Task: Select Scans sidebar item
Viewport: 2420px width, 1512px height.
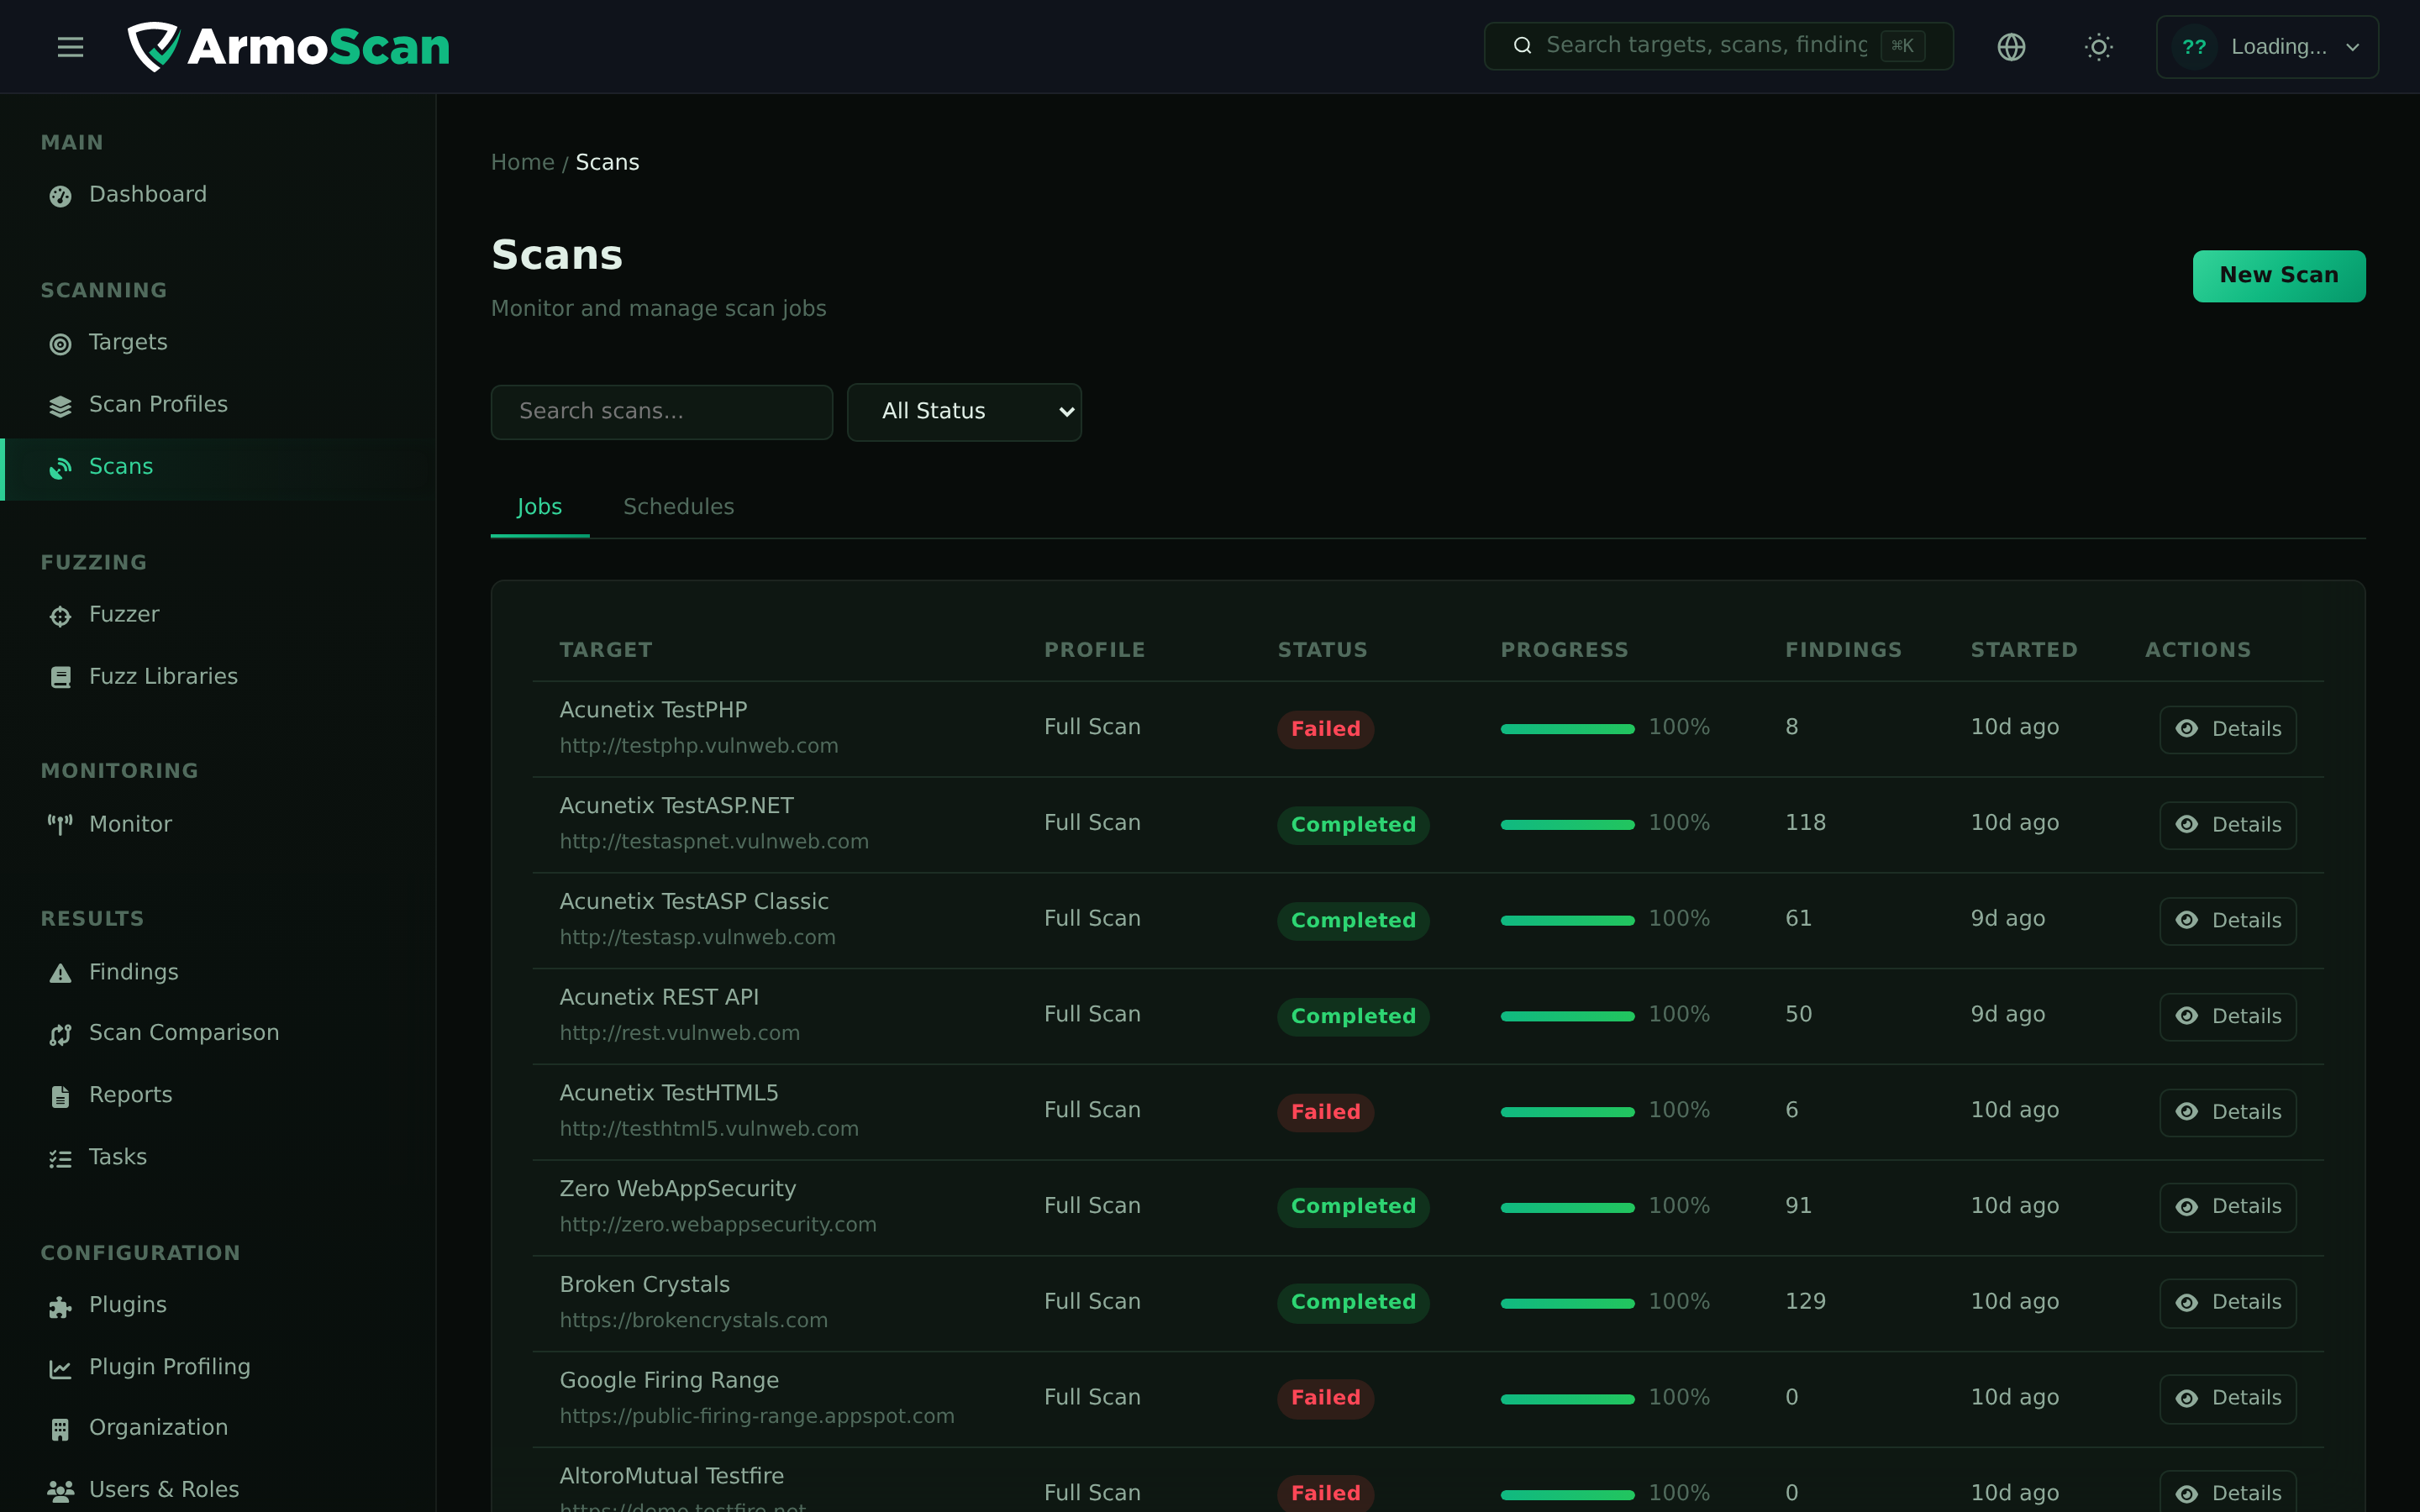Action: [218, 467]
